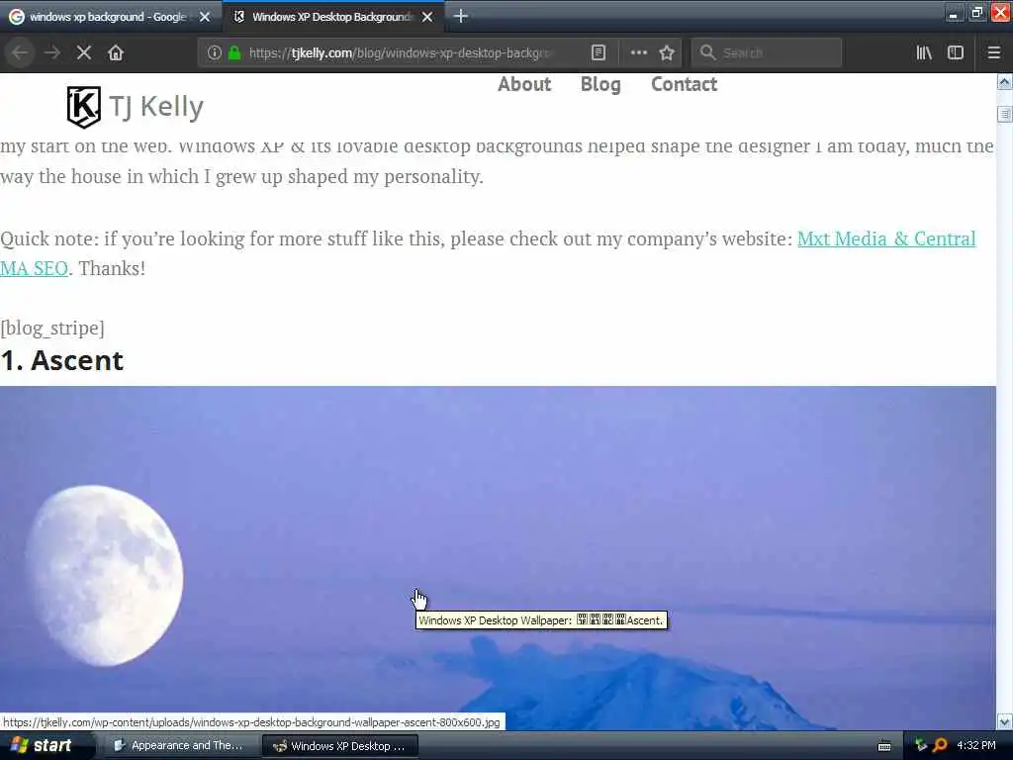Go forward using the forward arrow
The image size is (1013, 760).
(x=52, y=53)
